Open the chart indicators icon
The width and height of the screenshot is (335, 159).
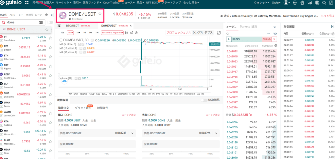click(132, 33)
